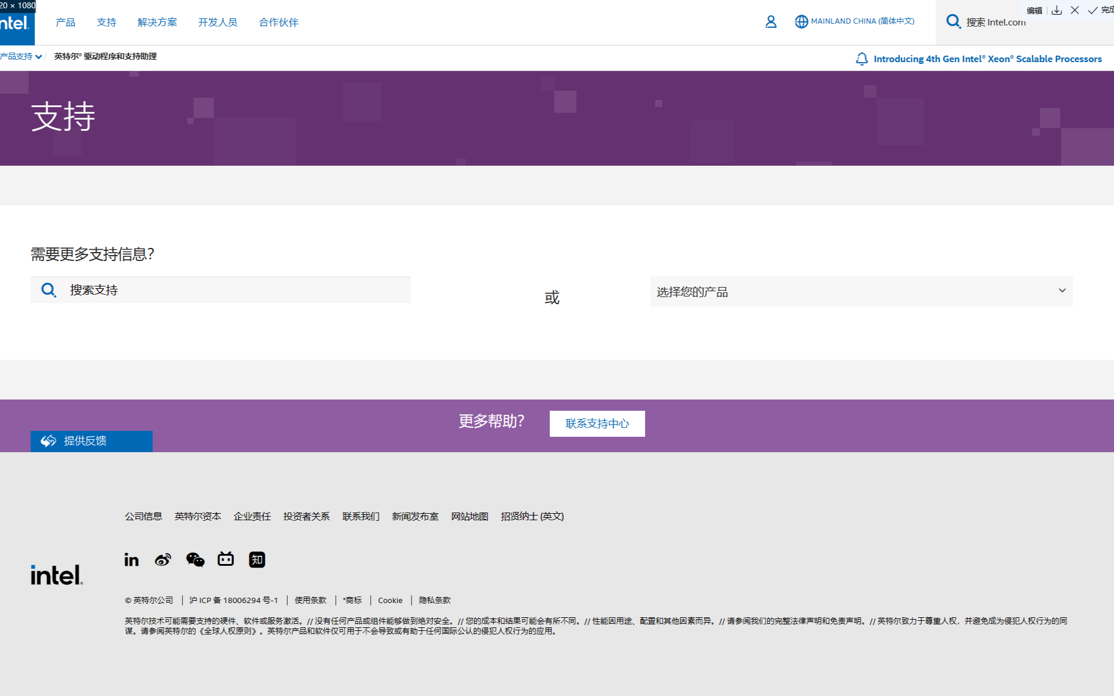The width and height of the screenshot is (1114, 696).
Task: Open the WeChat social icon
Action: pyautogui.click(x=195, y=559)
